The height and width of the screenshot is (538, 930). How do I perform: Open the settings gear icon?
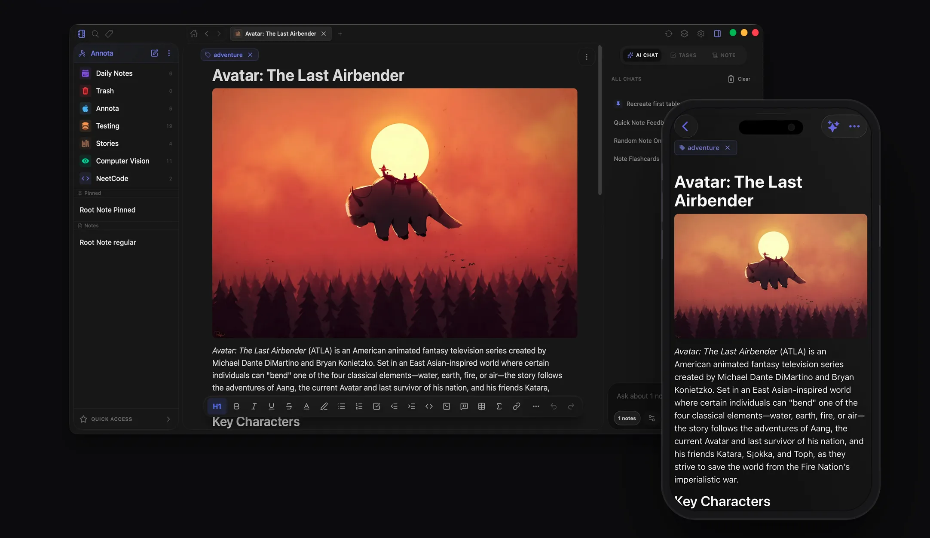click(701, 34)
